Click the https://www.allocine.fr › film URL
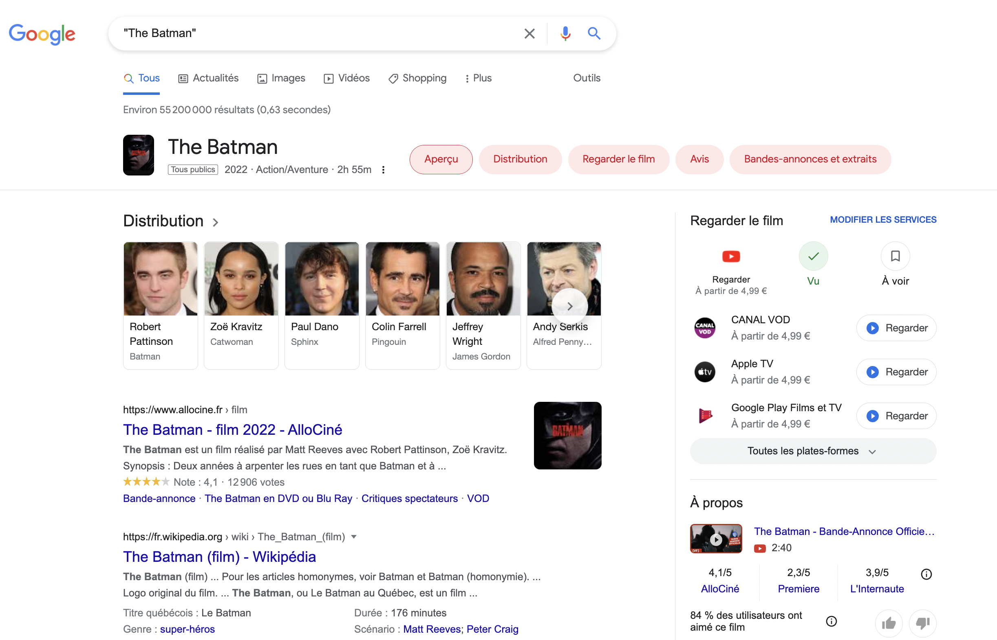 185,410
